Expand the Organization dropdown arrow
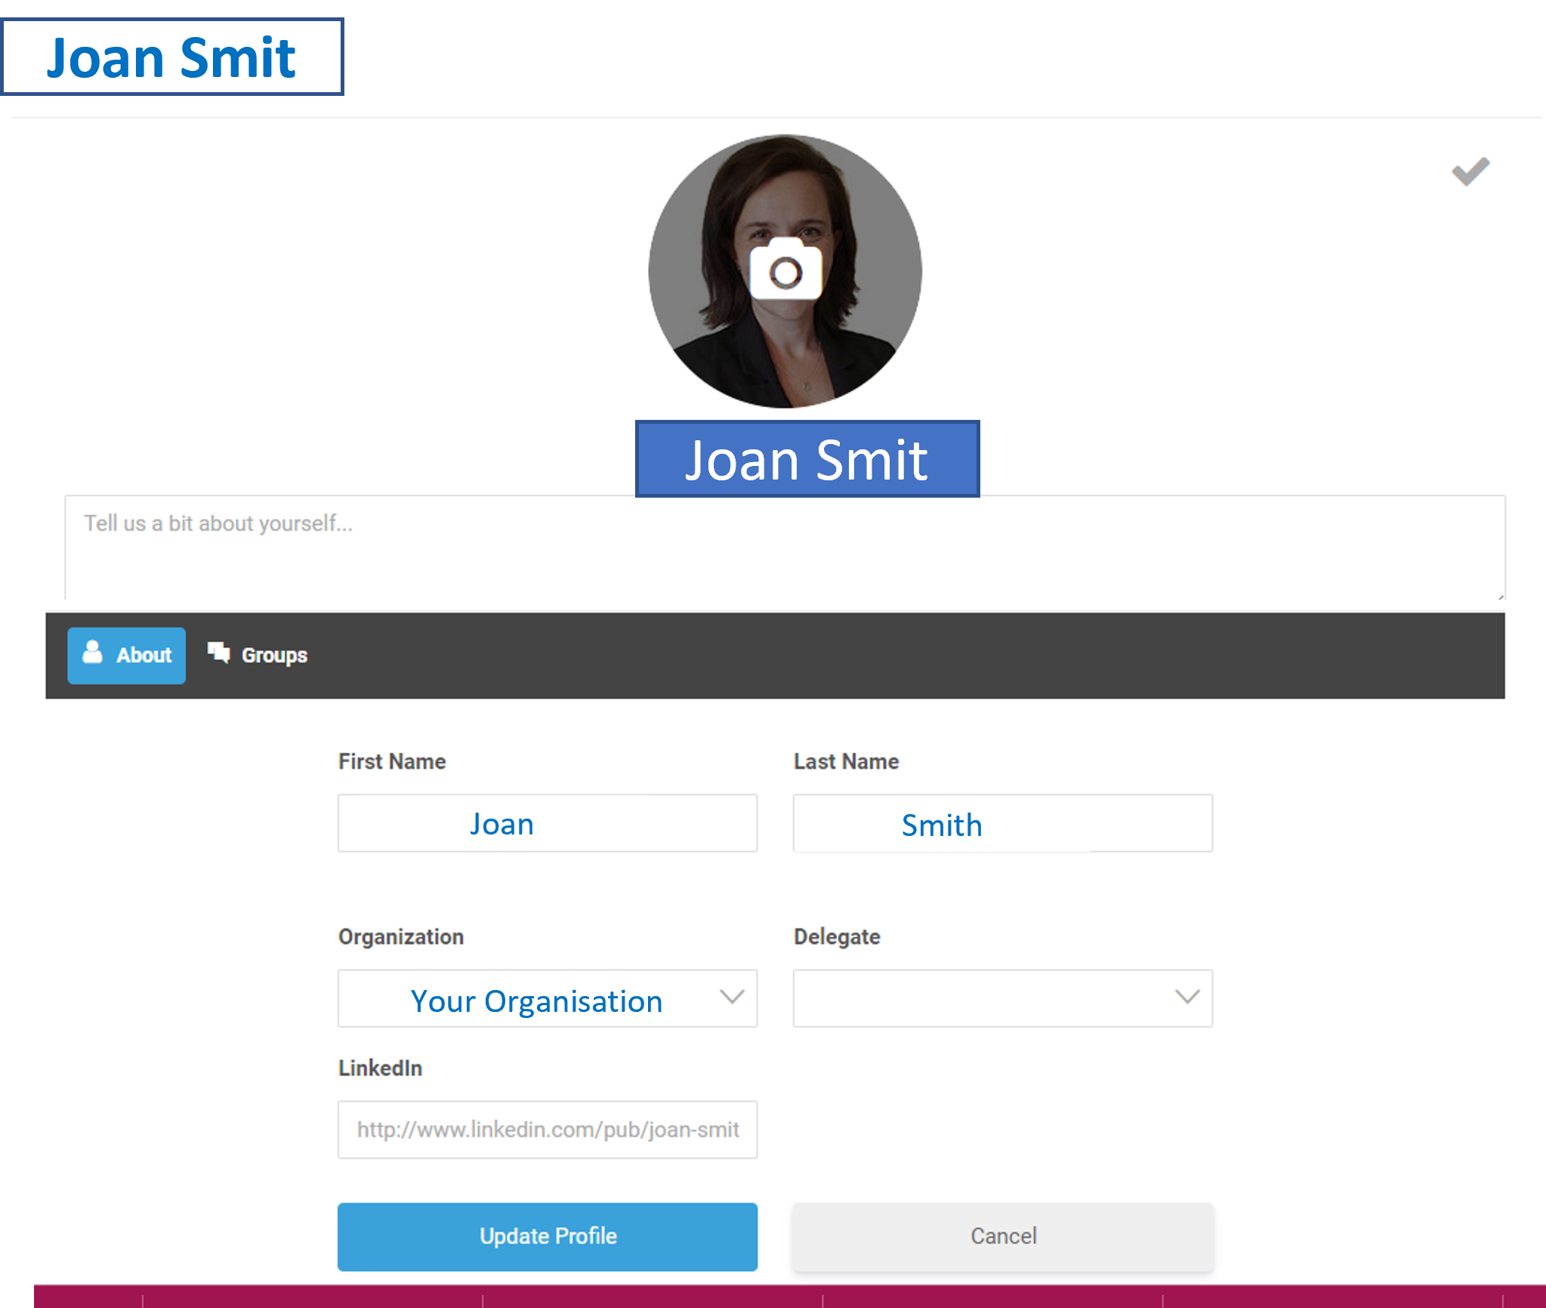This screenshot has height=1308, width=1546. tap(731, 998)
